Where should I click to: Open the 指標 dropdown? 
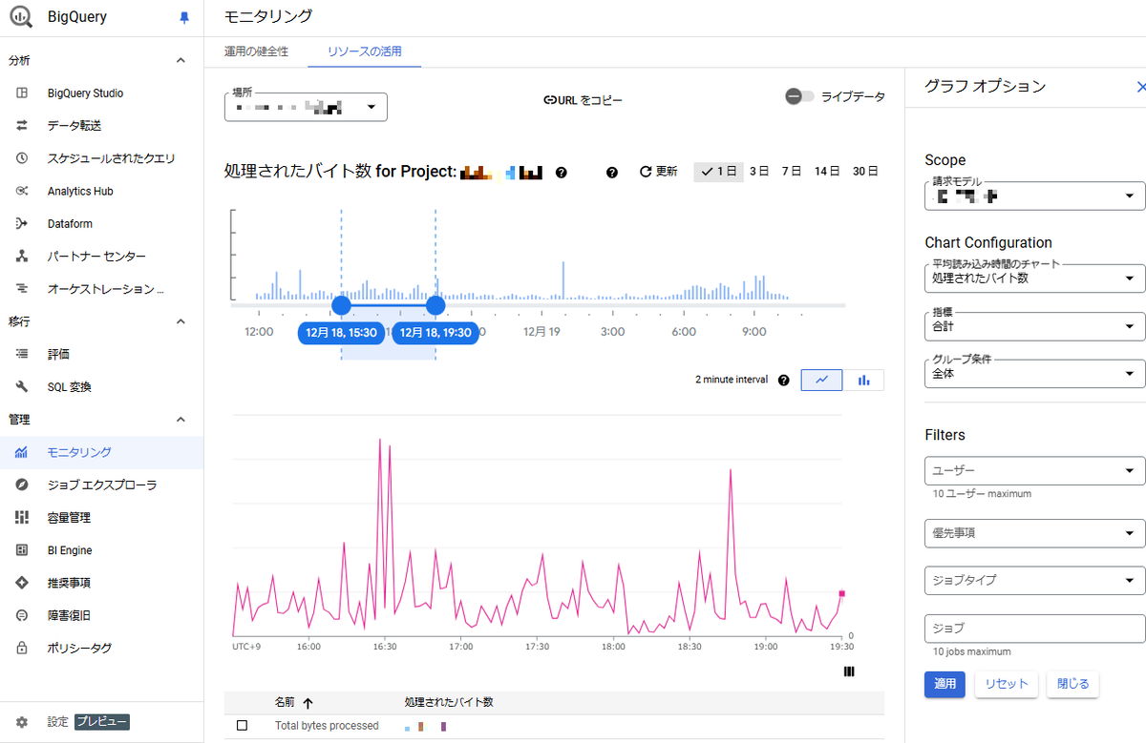[x=1035, y=326]
